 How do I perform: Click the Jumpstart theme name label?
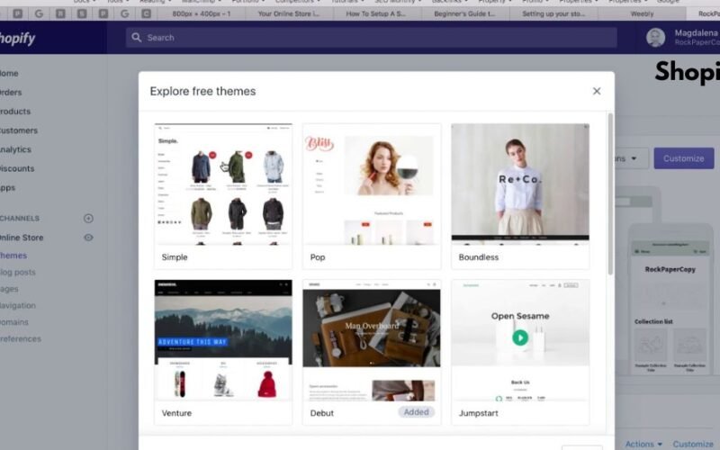[x=479, y=413]
